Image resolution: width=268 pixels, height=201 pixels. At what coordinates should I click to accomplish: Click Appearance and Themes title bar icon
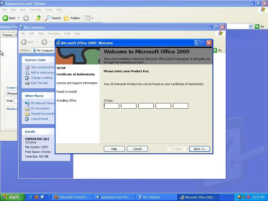(x=3, y=3)
